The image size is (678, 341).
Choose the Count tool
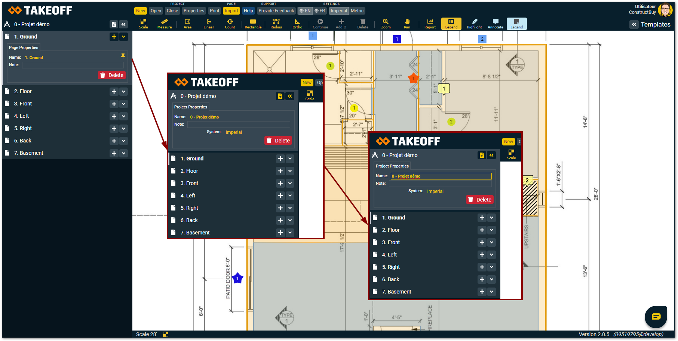230,24
